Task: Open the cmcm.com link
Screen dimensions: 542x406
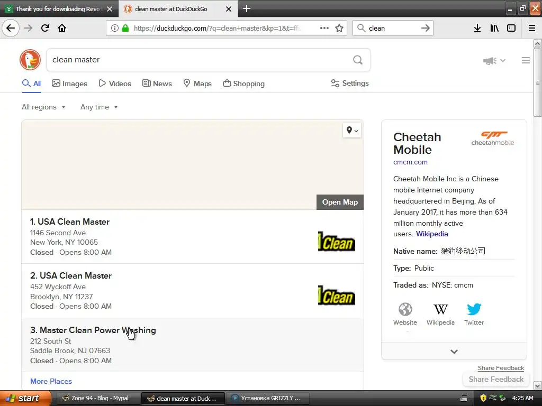Action: (410, 162)
